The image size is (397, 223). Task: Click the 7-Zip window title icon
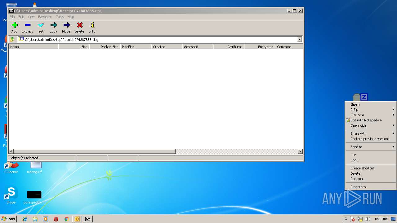click(11, 11)
